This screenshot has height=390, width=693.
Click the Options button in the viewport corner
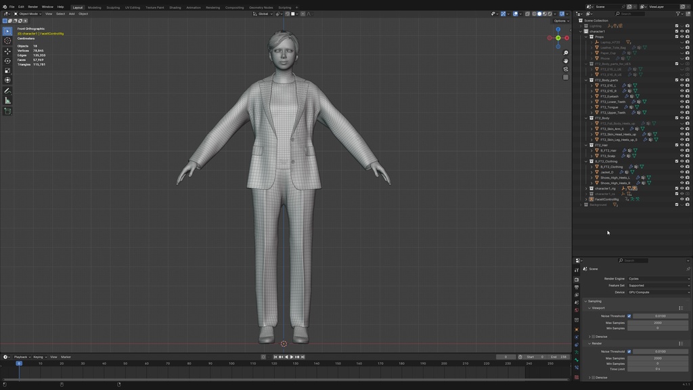point(561,20)
